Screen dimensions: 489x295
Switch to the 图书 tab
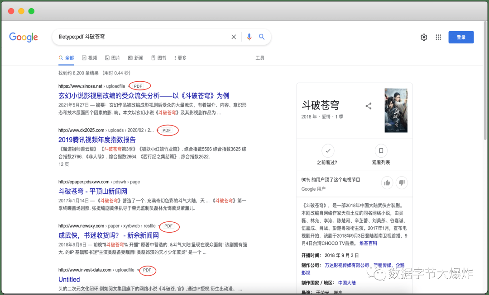click(x=159, y=58)
